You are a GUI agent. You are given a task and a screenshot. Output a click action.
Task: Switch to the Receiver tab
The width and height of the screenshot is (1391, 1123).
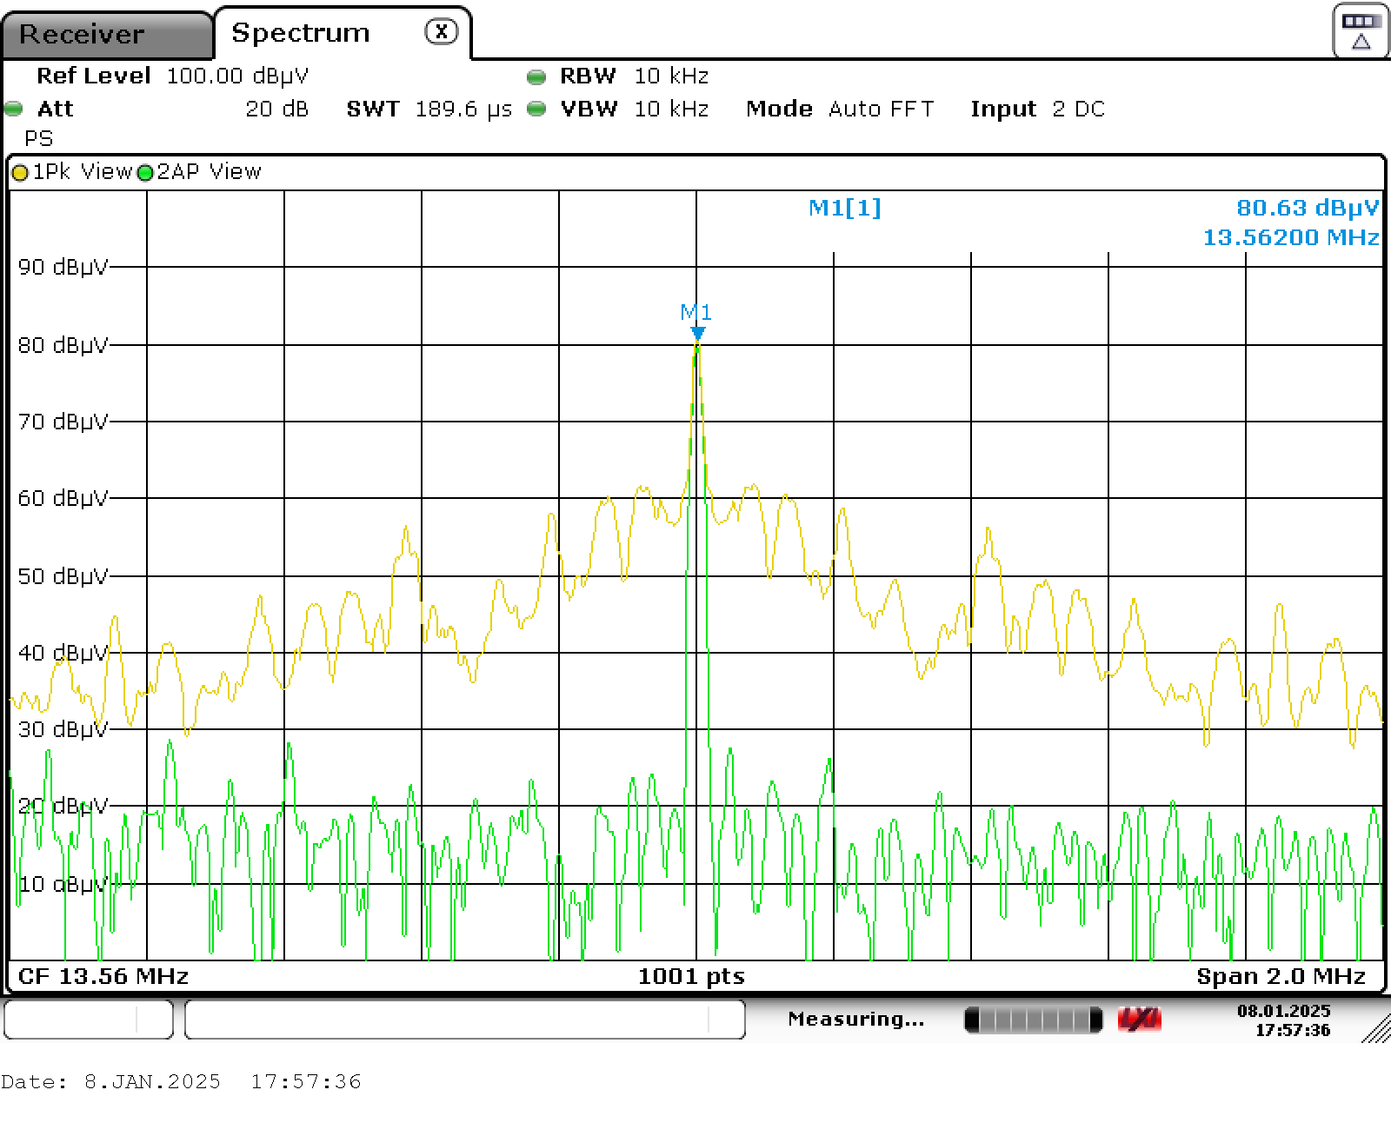pos(83,35)
